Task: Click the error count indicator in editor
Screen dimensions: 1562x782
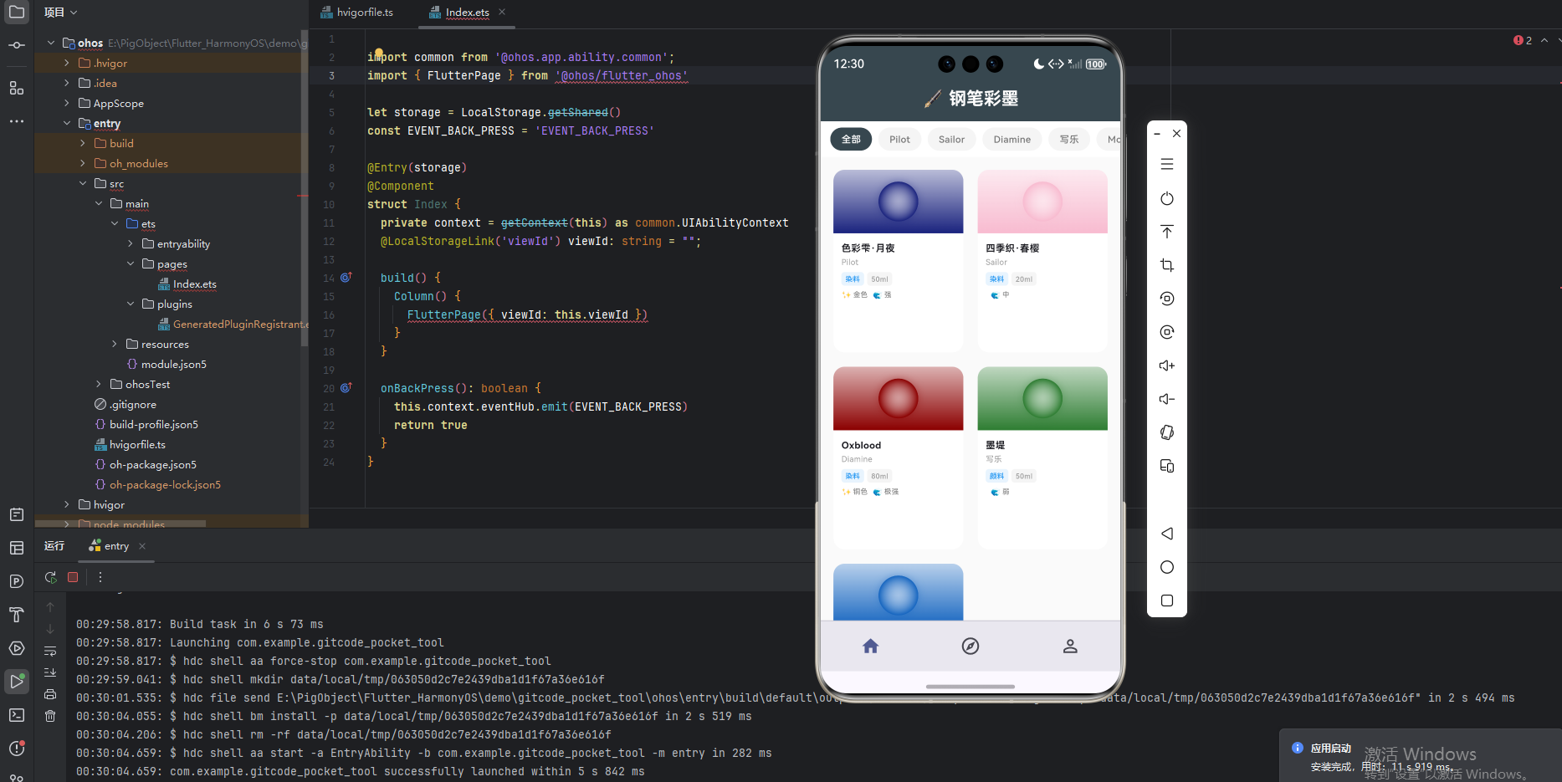Action: click(1523, 40)
